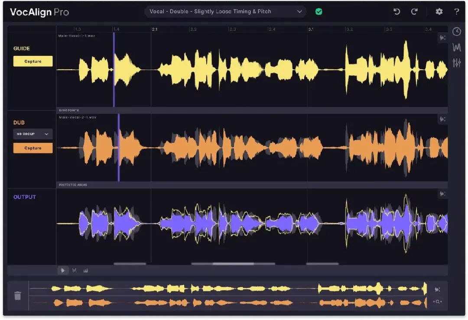
Task: Click the purple playhead in the Guide track
Action: 114,69
